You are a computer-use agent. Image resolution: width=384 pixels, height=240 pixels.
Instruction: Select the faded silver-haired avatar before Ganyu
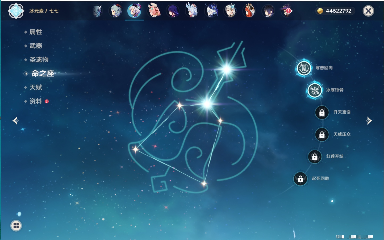(97, 11)
